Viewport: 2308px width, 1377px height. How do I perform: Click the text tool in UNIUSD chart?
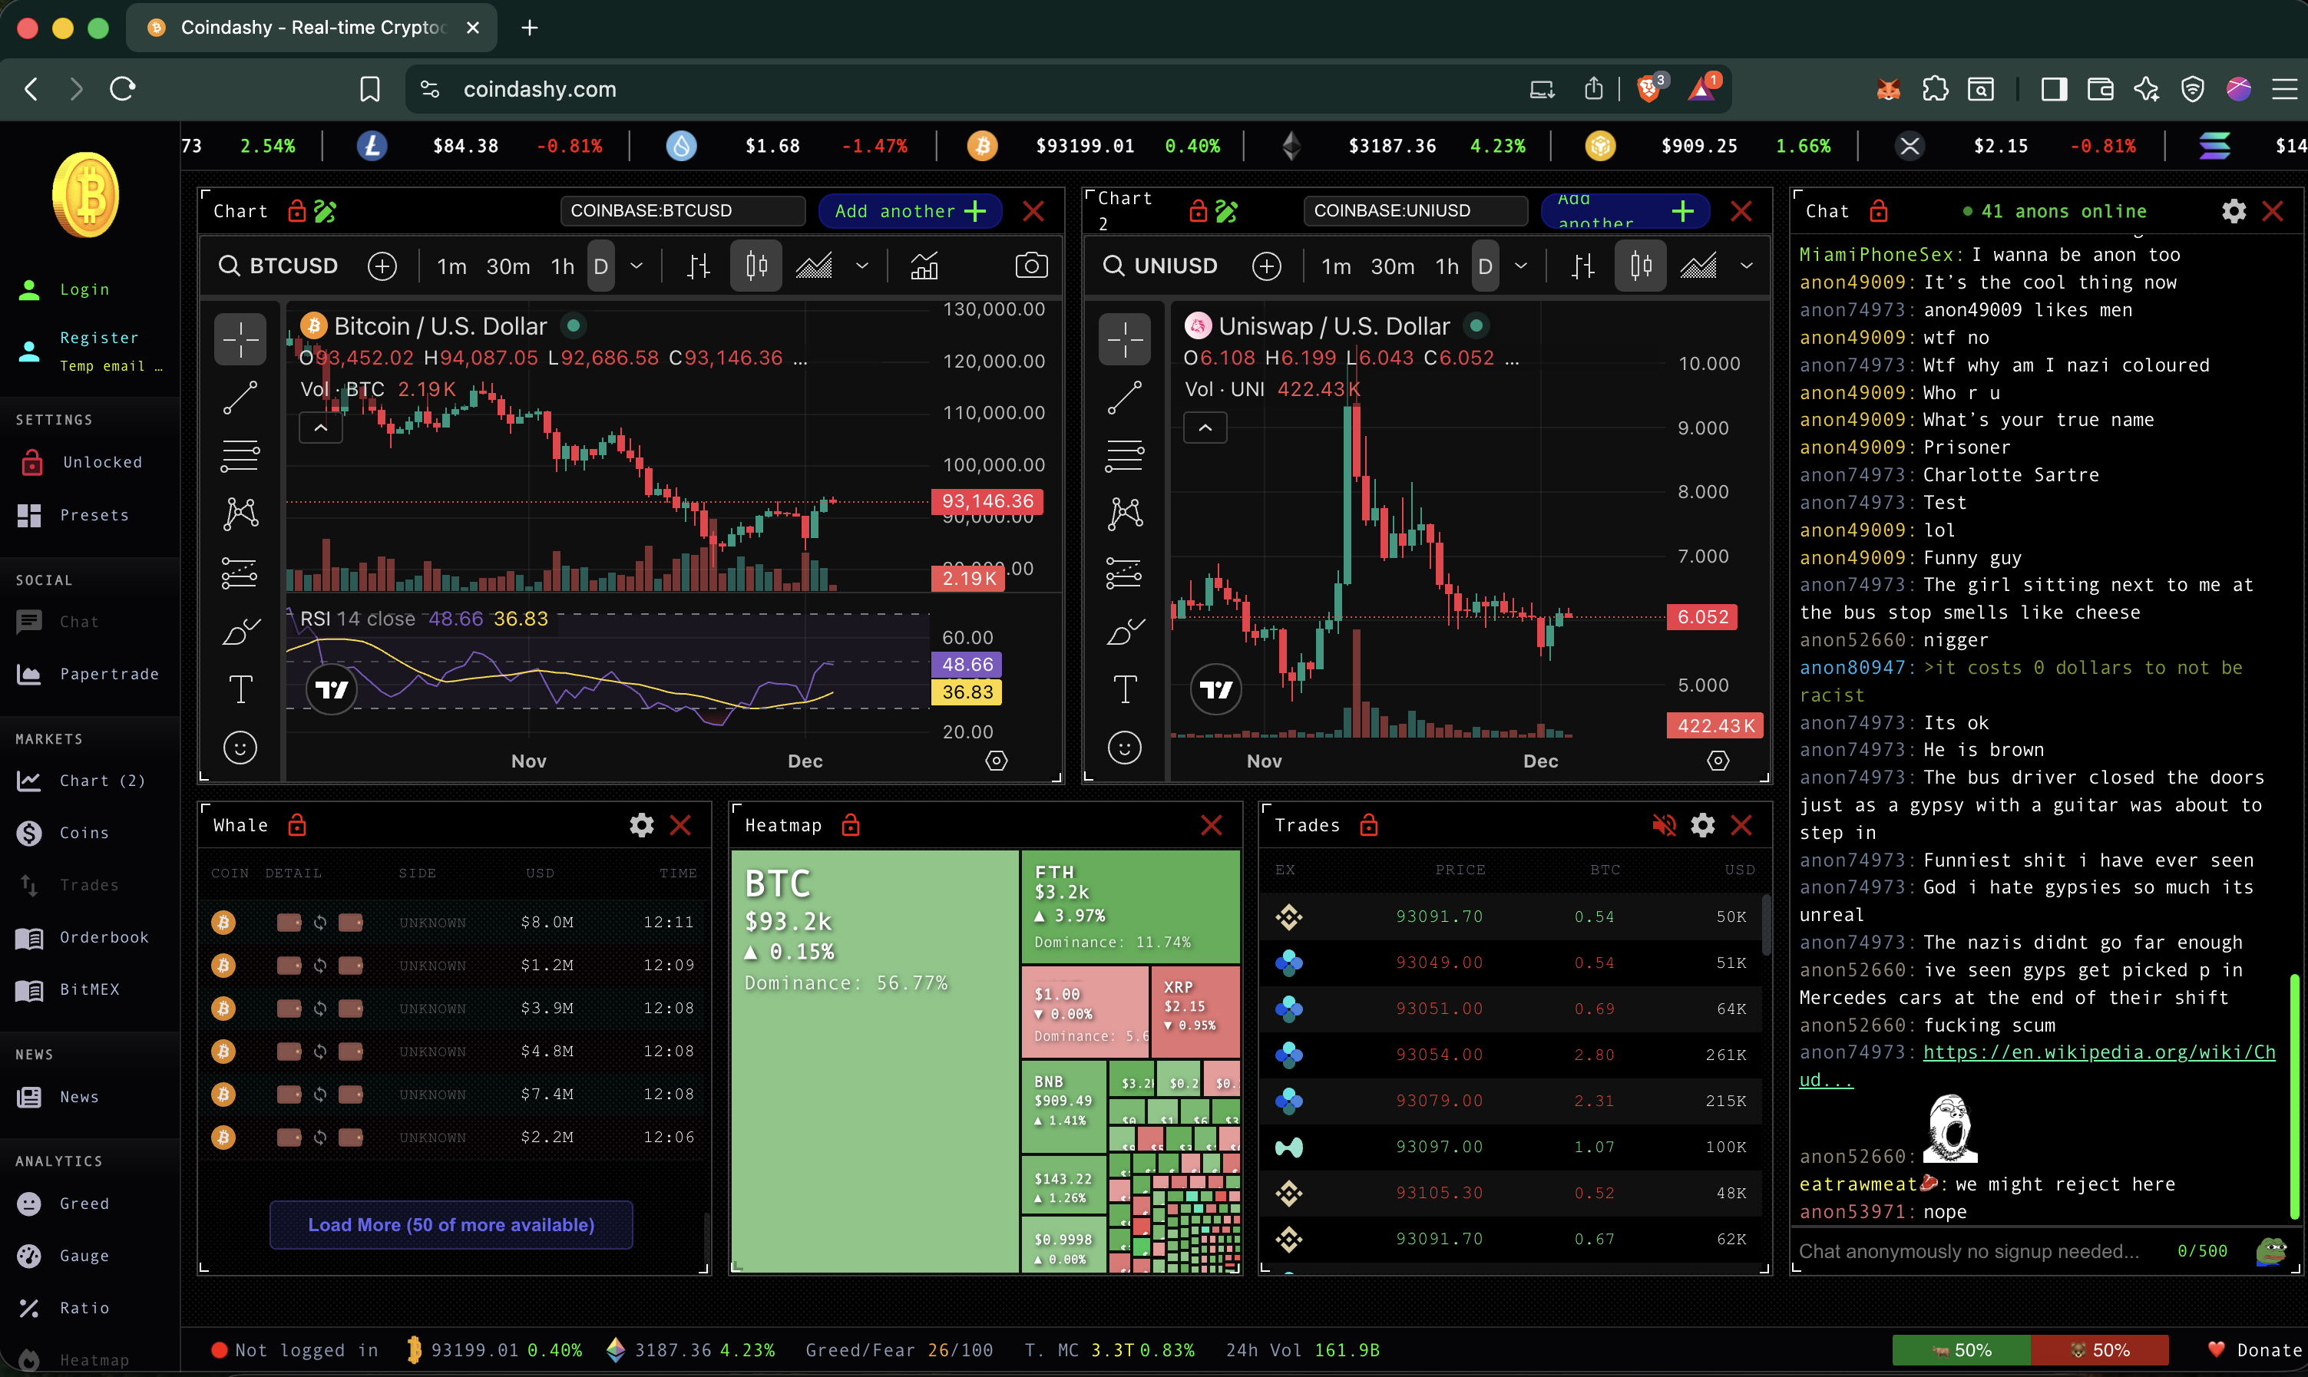(1125, 688)
